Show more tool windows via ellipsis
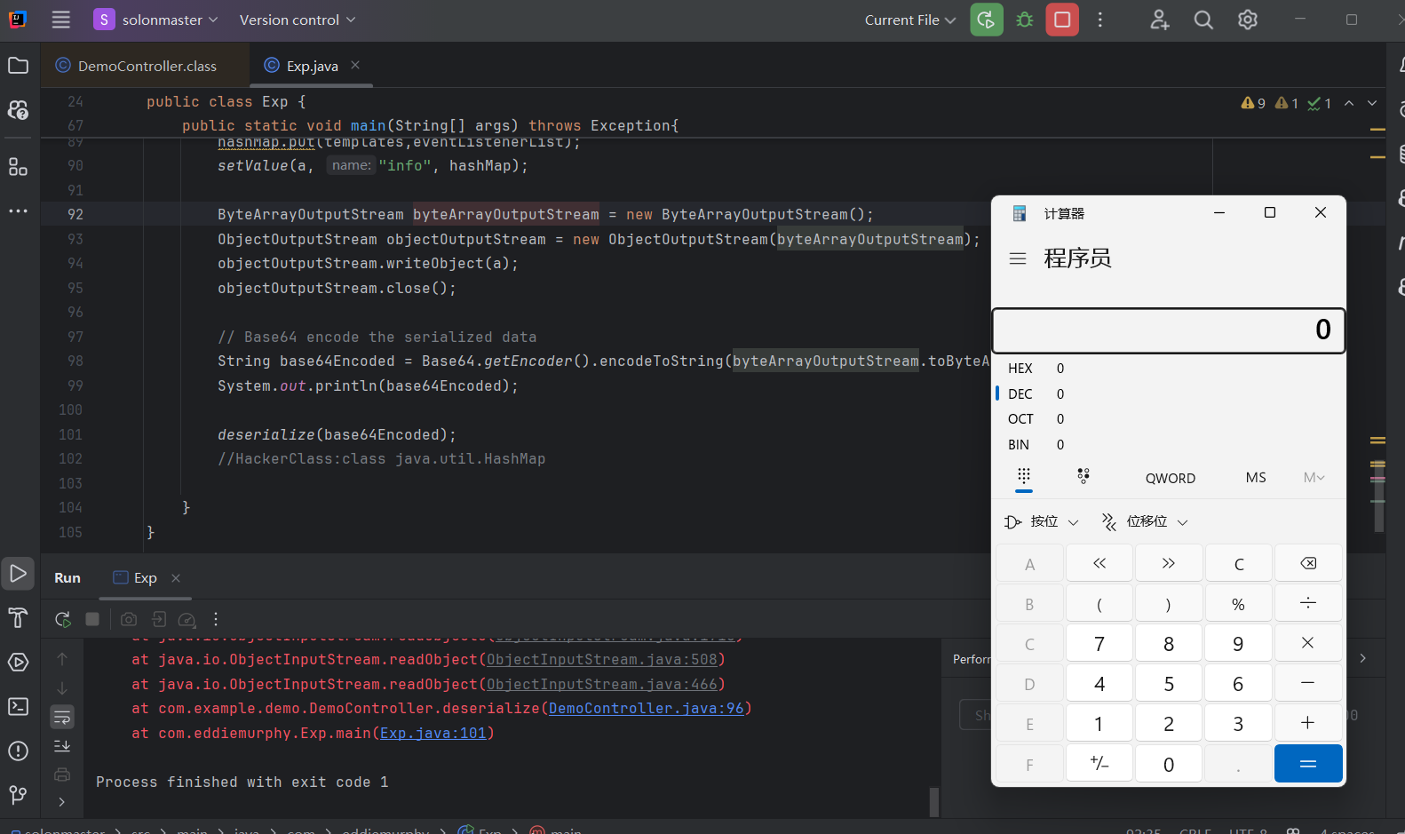This screenshot has width=1405, height=834. click(x=18, y=211)
